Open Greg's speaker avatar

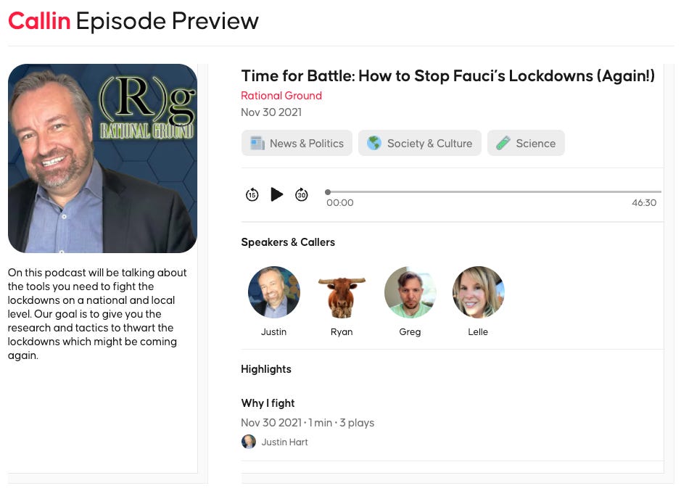(x=410, y=292)
